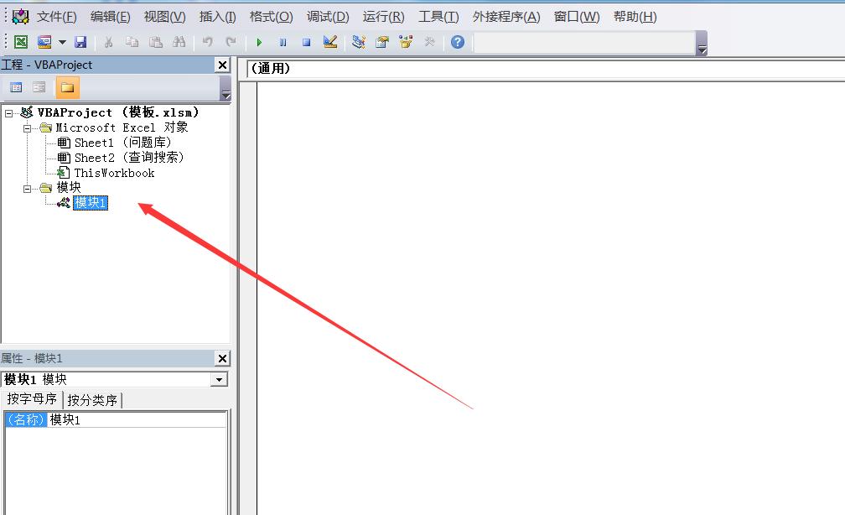Open the 模块1 模块 object dropdown
845x515 pixels.
[x=219, y=380]
